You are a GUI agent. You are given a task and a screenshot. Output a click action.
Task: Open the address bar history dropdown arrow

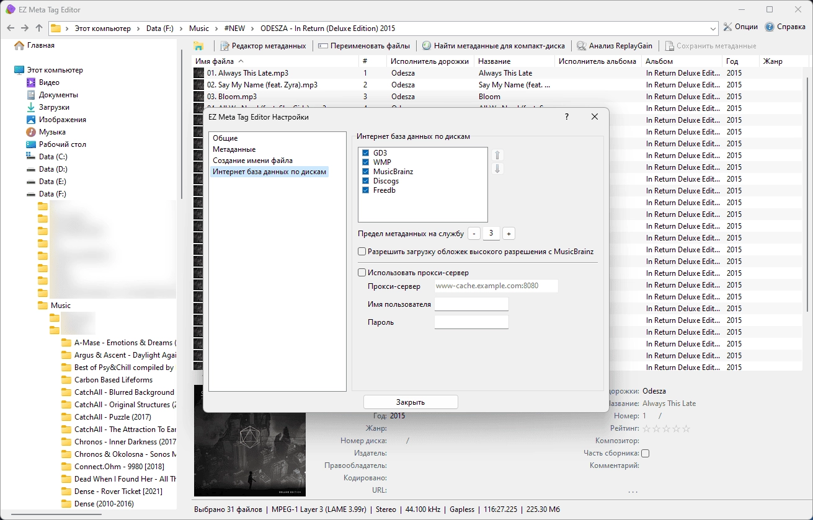click(x=713, y=28)
